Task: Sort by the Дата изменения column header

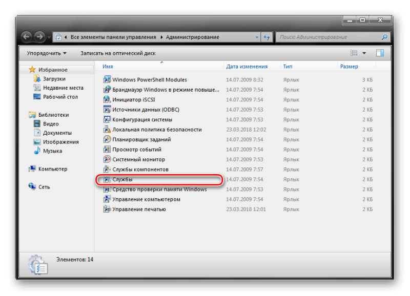Action: pos(247,67)
